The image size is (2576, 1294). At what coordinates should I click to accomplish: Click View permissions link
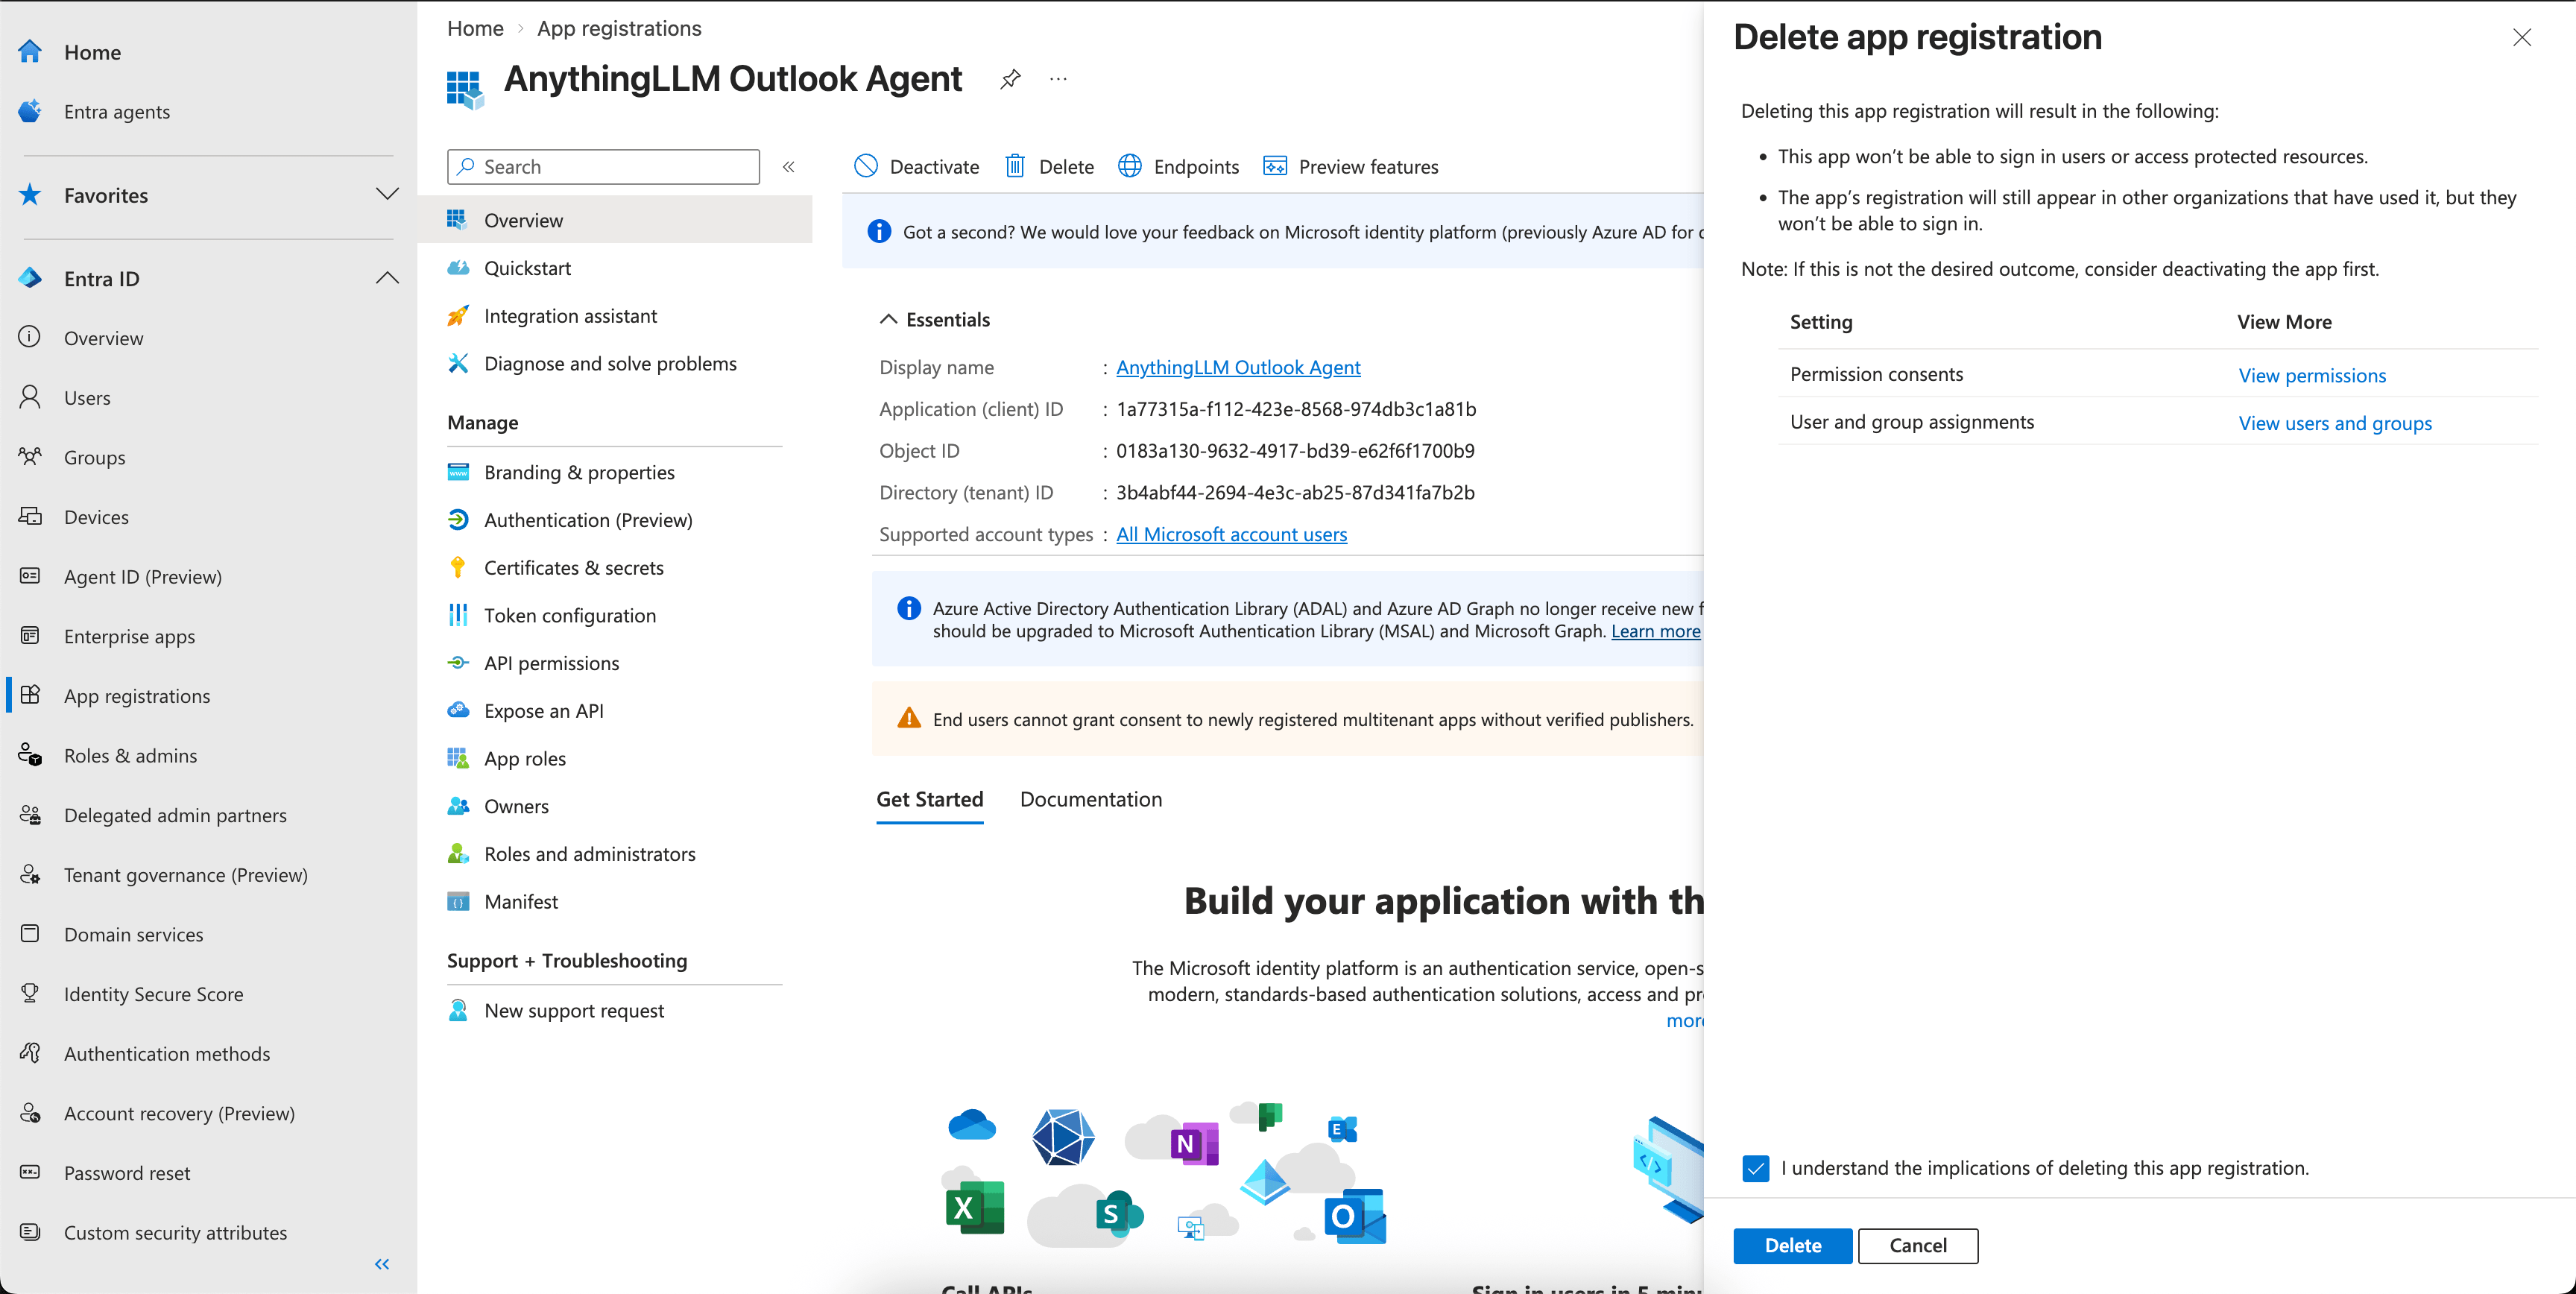coord(2312,375)
